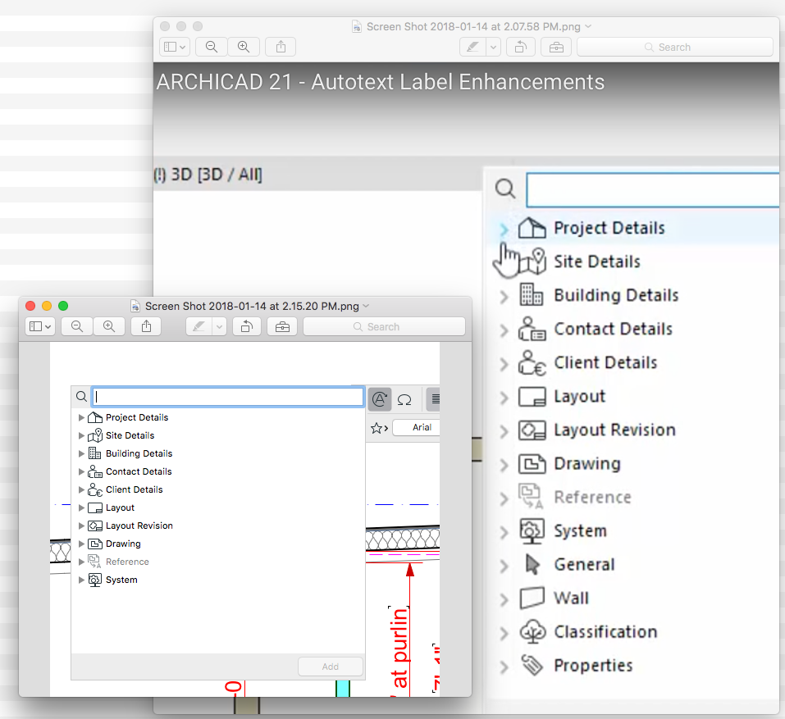This screenshot has height=719, width=785.
Task: Click the General cursor icon in the large list
Action: 532,564
